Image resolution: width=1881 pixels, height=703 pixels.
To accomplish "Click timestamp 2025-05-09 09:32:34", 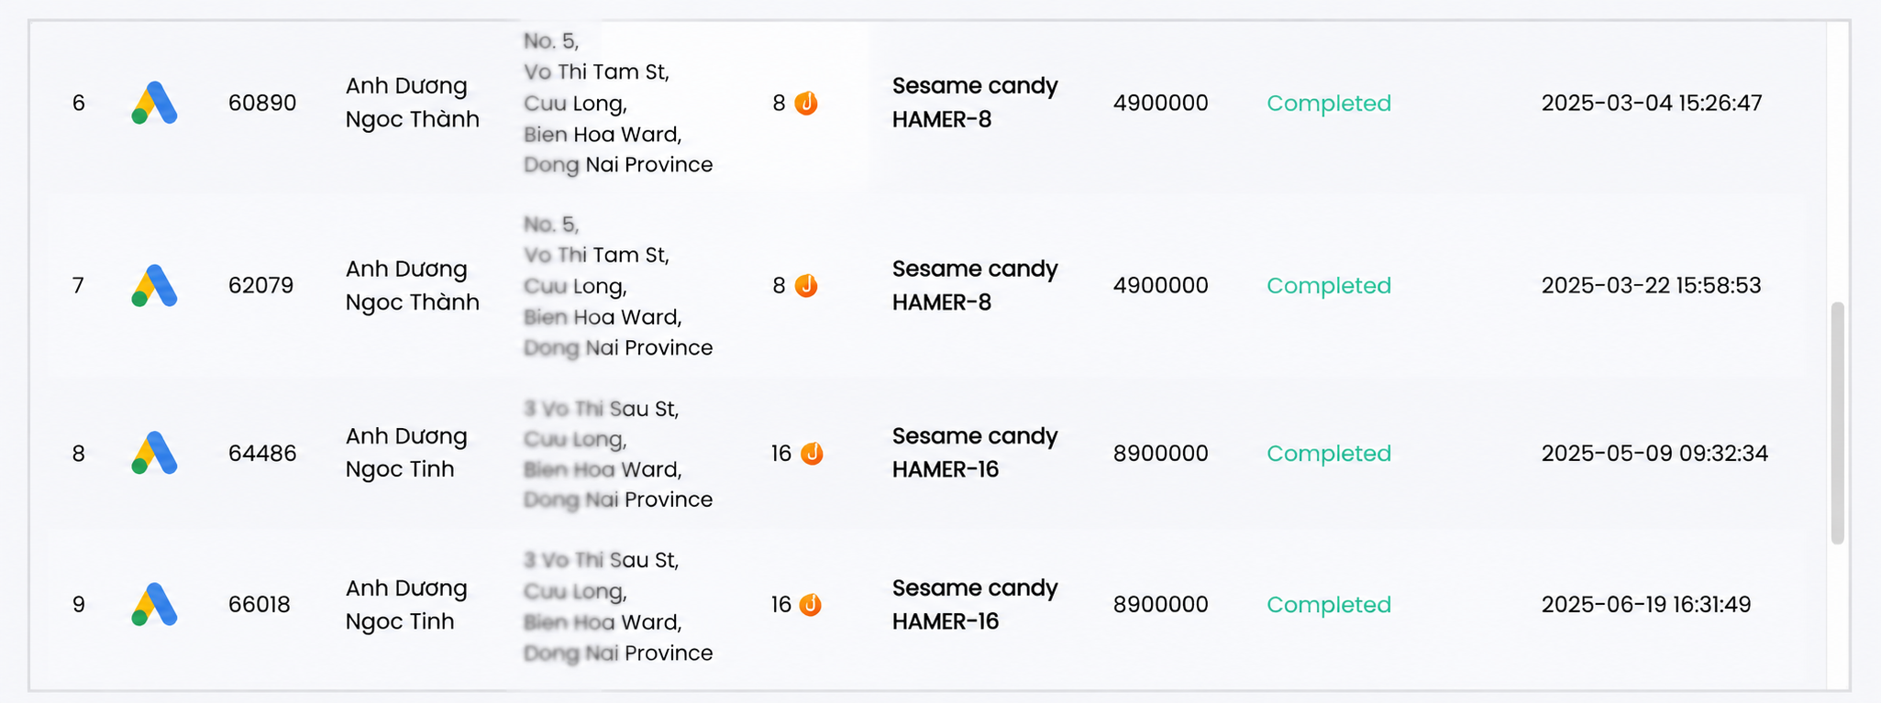I will click(x=1654, y=453).
